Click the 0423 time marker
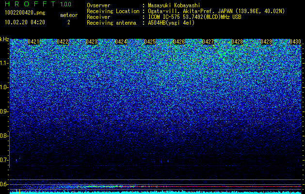This screenshot has height=194, width=305. coord(92,42)
